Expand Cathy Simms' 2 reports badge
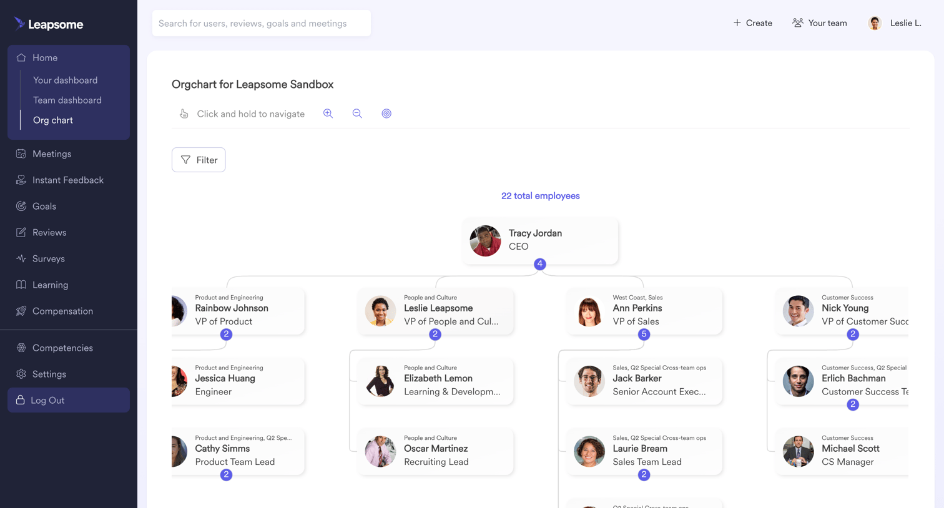Image resolution: width=944 pixels, height=508 pixels. [227, 475]
